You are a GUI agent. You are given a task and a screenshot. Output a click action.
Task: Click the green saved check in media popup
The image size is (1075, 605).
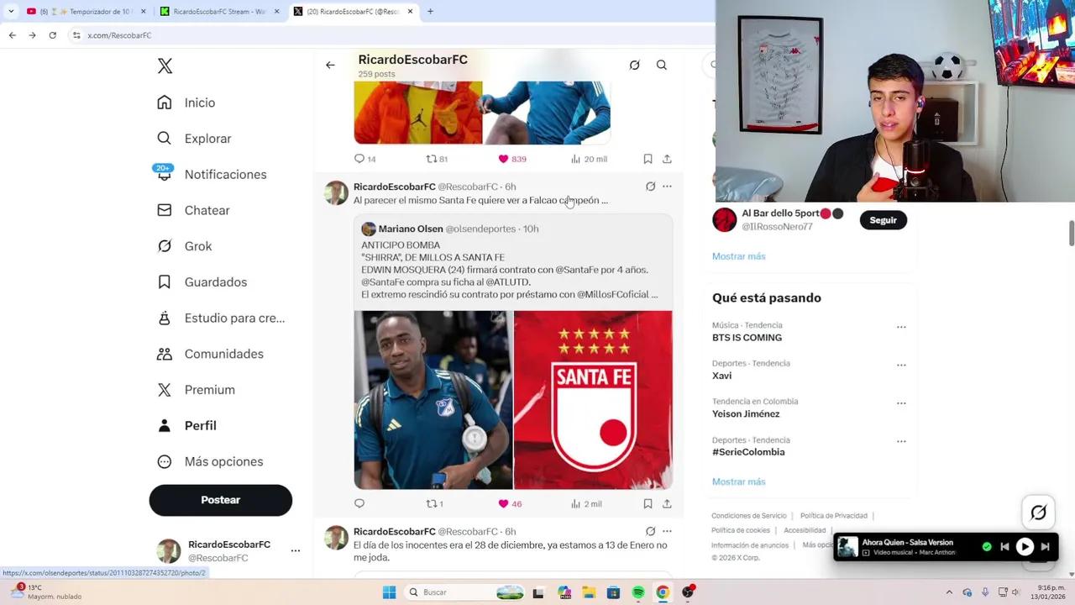tap(987, 547)
